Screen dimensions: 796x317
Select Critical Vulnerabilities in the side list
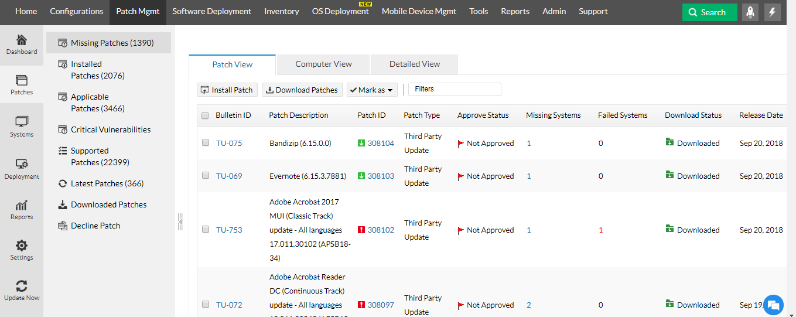pos(111,129)
